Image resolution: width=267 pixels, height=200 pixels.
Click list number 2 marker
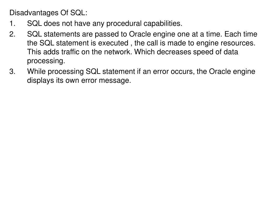coord(13,34)
